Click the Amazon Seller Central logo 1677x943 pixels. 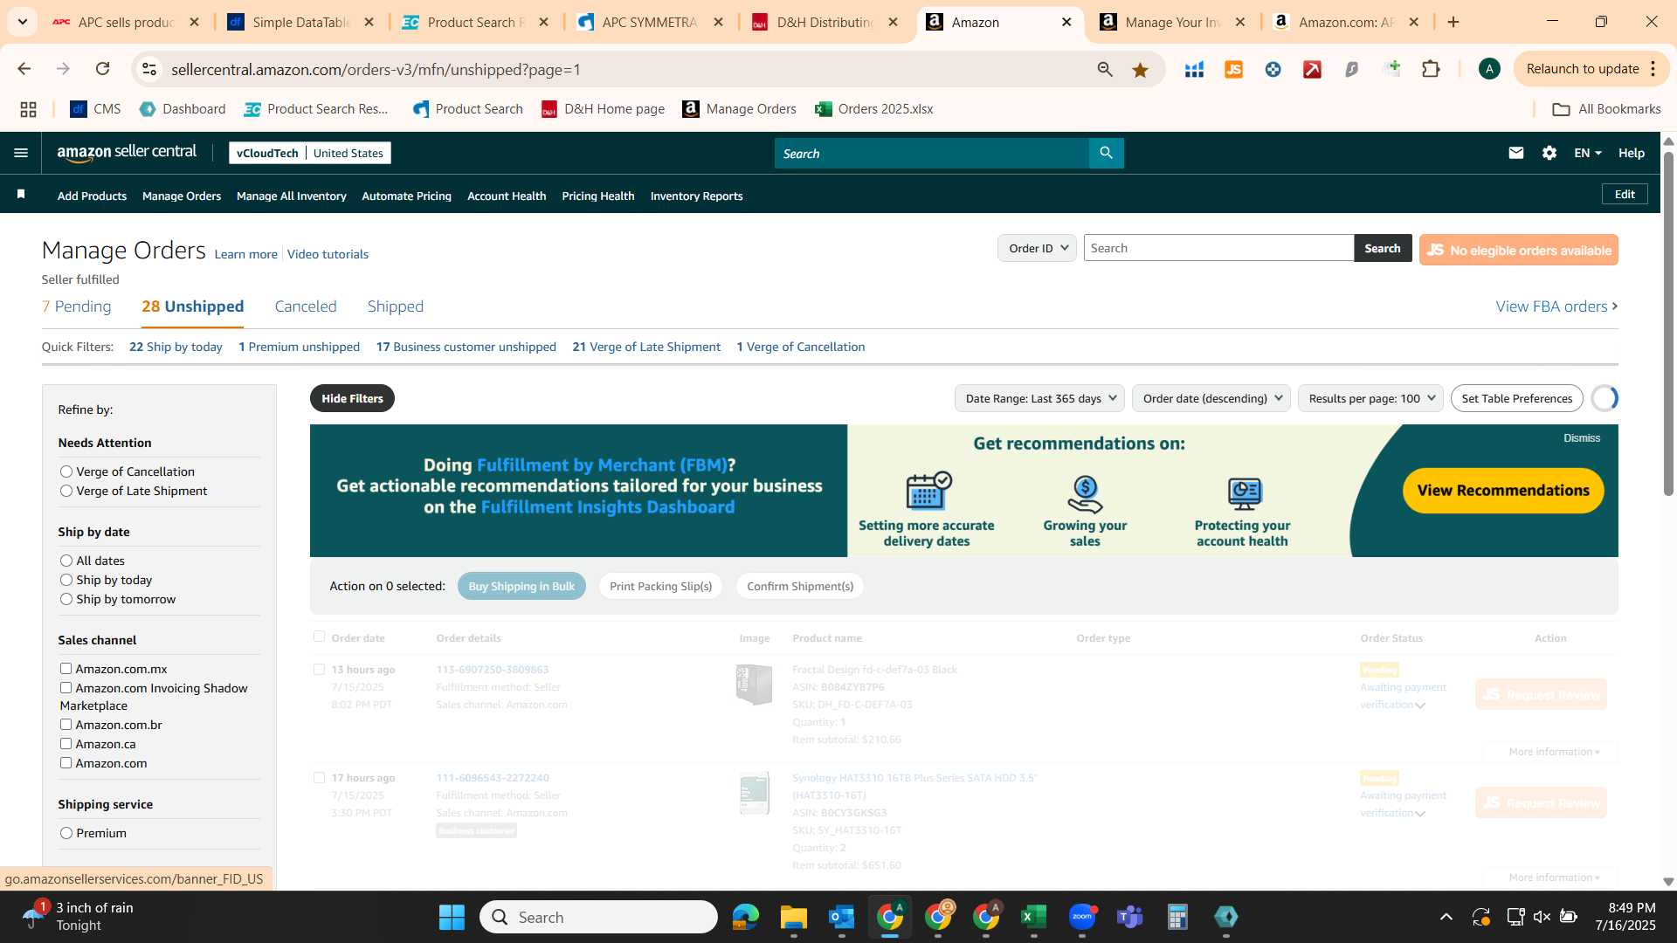click(x=127, y=153)
